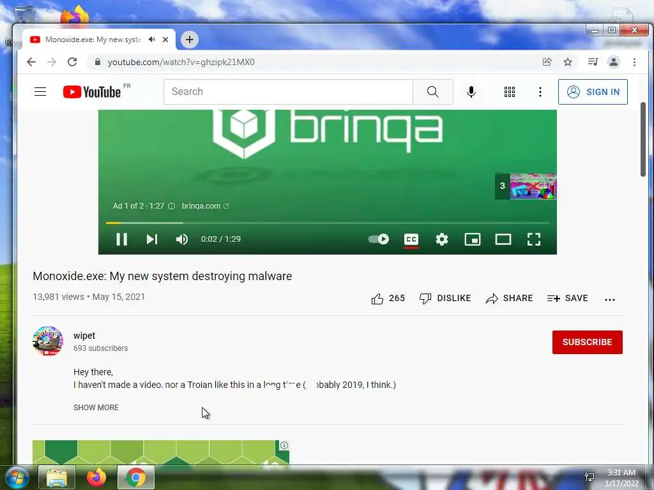Click the SHARE button
The height and width of the screenshot is (490, 654).
(509, 299)
